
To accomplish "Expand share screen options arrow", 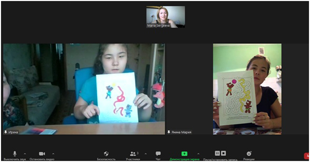I will point(198,153).
